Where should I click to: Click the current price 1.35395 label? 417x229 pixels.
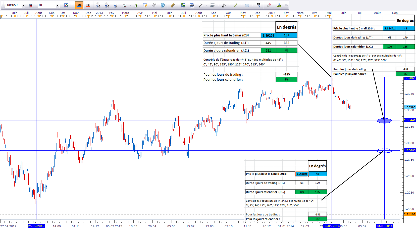pos(410,107)
